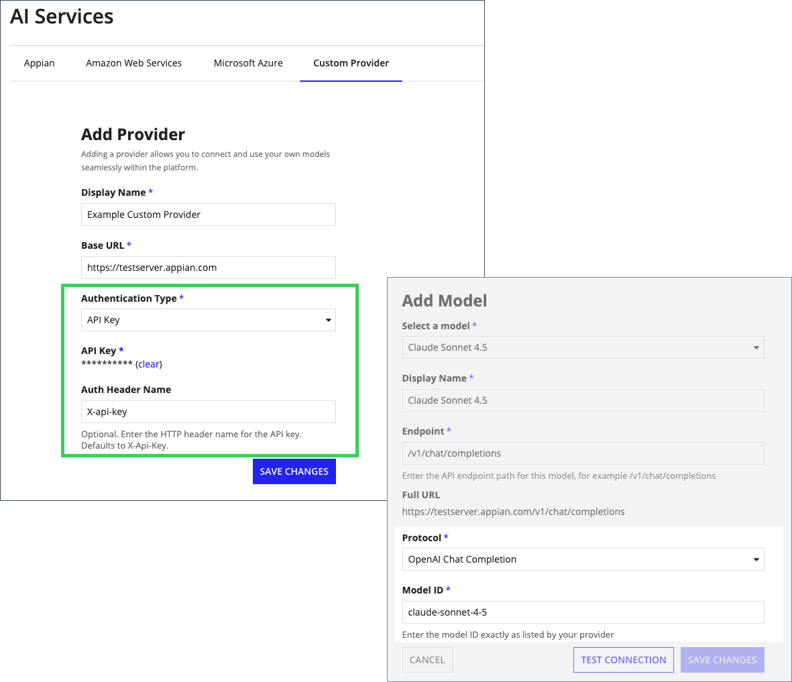The width and height of the screenshot is (792, 682).
Task: Switch to the Appian tab
Action: click(x=40, y=63)
